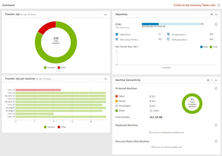Click the plus icon in Repository panel
The height and width of the screenshot is (156, 222).
point(211,14)
